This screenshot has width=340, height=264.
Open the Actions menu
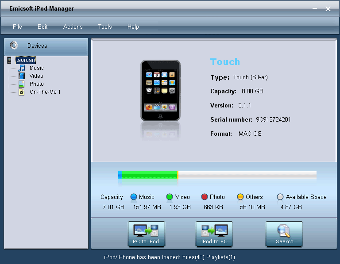(x=73, y=27)
